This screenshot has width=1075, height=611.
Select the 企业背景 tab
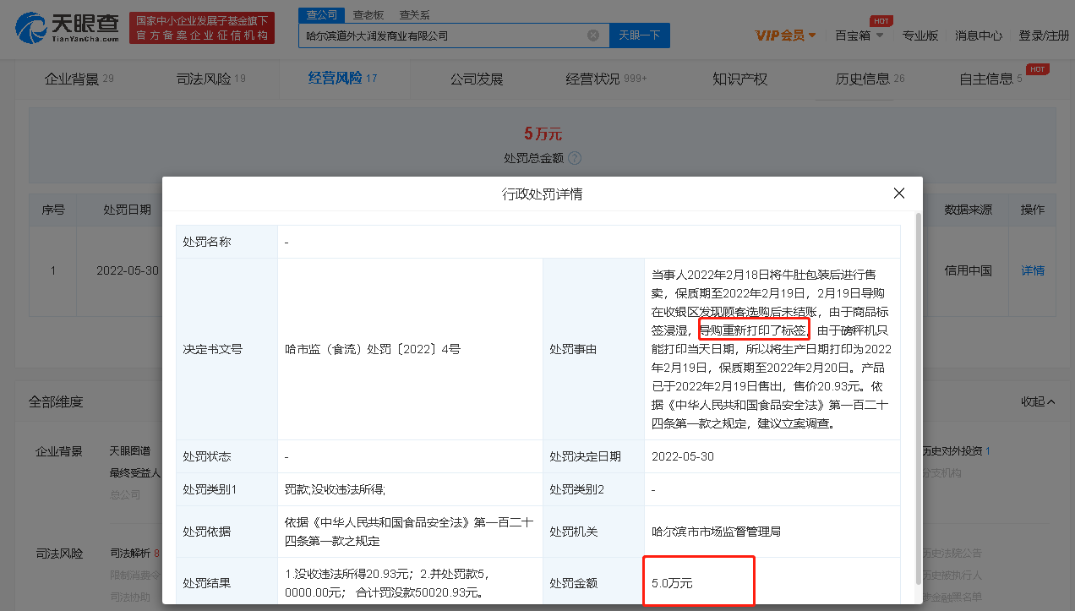pyautogui.click(x=78, y=79)
